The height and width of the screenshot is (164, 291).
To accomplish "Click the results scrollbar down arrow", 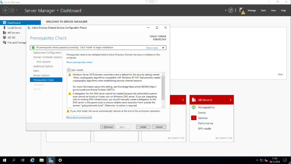I will pyautogui.click(x=163, y=106).
